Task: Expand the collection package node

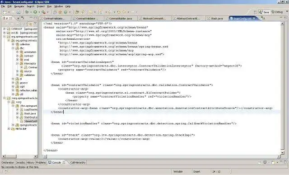Action: click(13, 44)
